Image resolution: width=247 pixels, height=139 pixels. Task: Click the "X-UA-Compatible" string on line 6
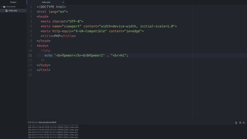[x=90, y=31]
